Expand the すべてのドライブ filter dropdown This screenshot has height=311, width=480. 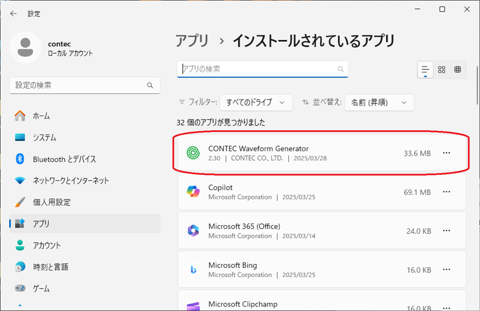(x=256, y=102)
